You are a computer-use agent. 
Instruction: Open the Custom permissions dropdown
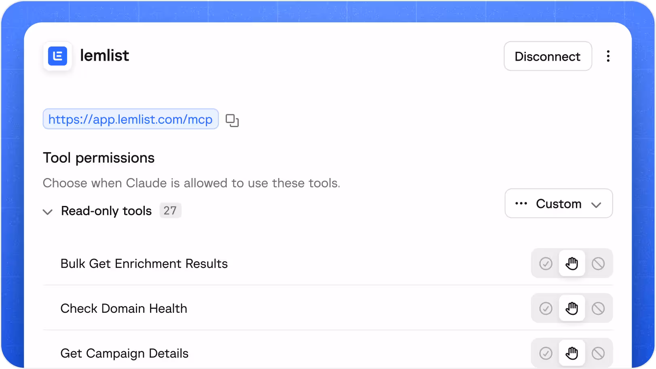559,204
